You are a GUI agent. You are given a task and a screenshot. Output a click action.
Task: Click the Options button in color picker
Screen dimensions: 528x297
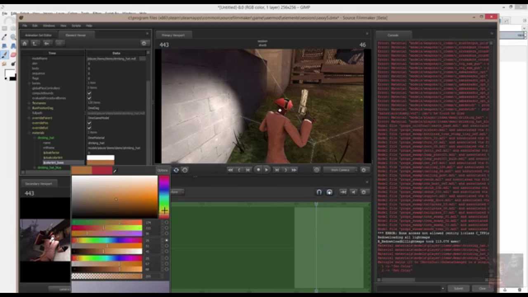[163, 170]
